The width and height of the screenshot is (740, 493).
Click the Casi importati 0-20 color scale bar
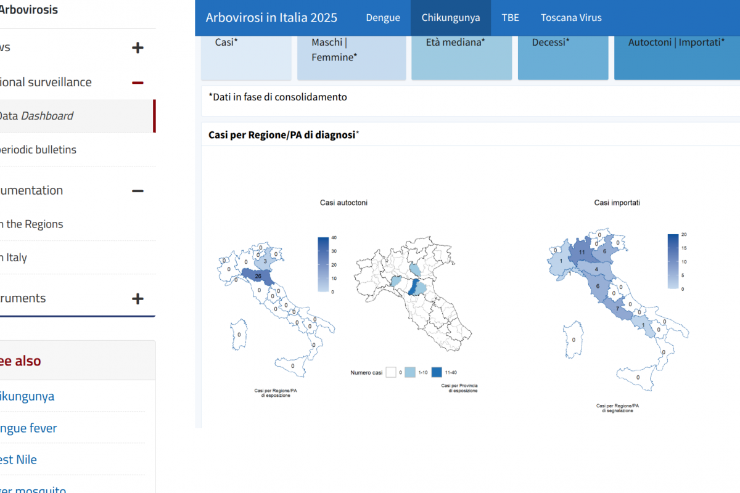673,261
